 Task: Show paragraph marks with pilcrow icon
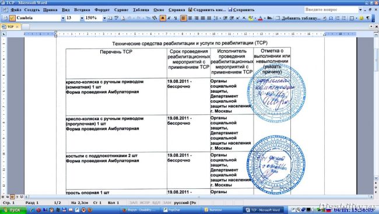tap(368, 18)
